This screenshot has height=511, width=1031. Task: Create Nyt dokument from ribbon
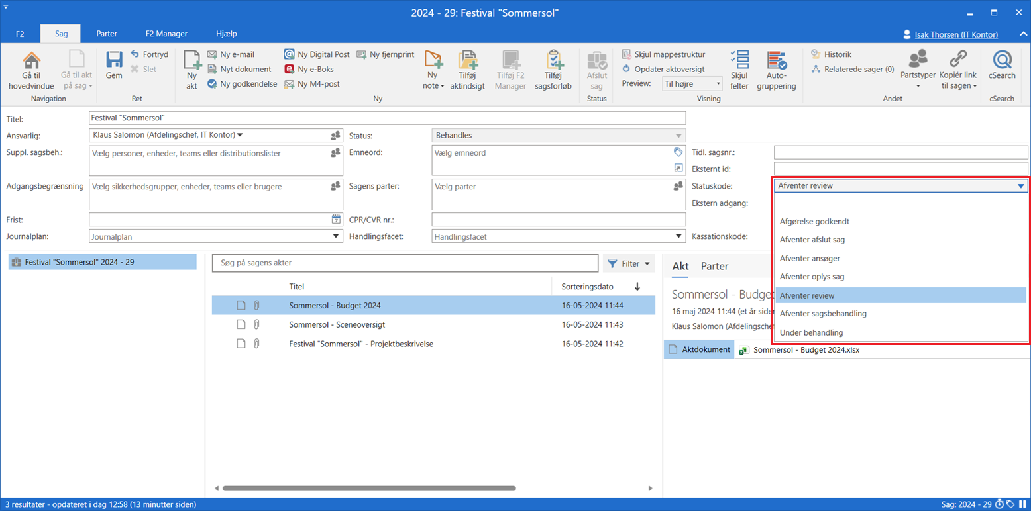coord(239,69)
